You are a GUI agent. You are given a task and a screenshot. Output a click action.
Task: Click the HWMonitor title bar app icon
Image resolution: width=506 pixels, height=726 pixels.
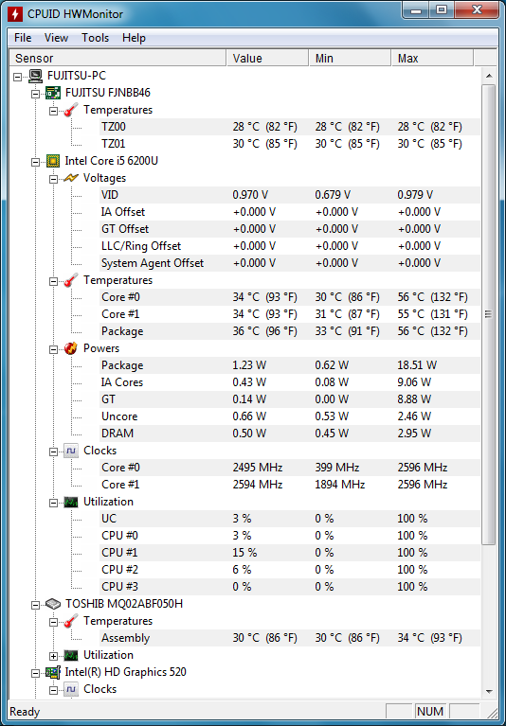tap(14, 13)
